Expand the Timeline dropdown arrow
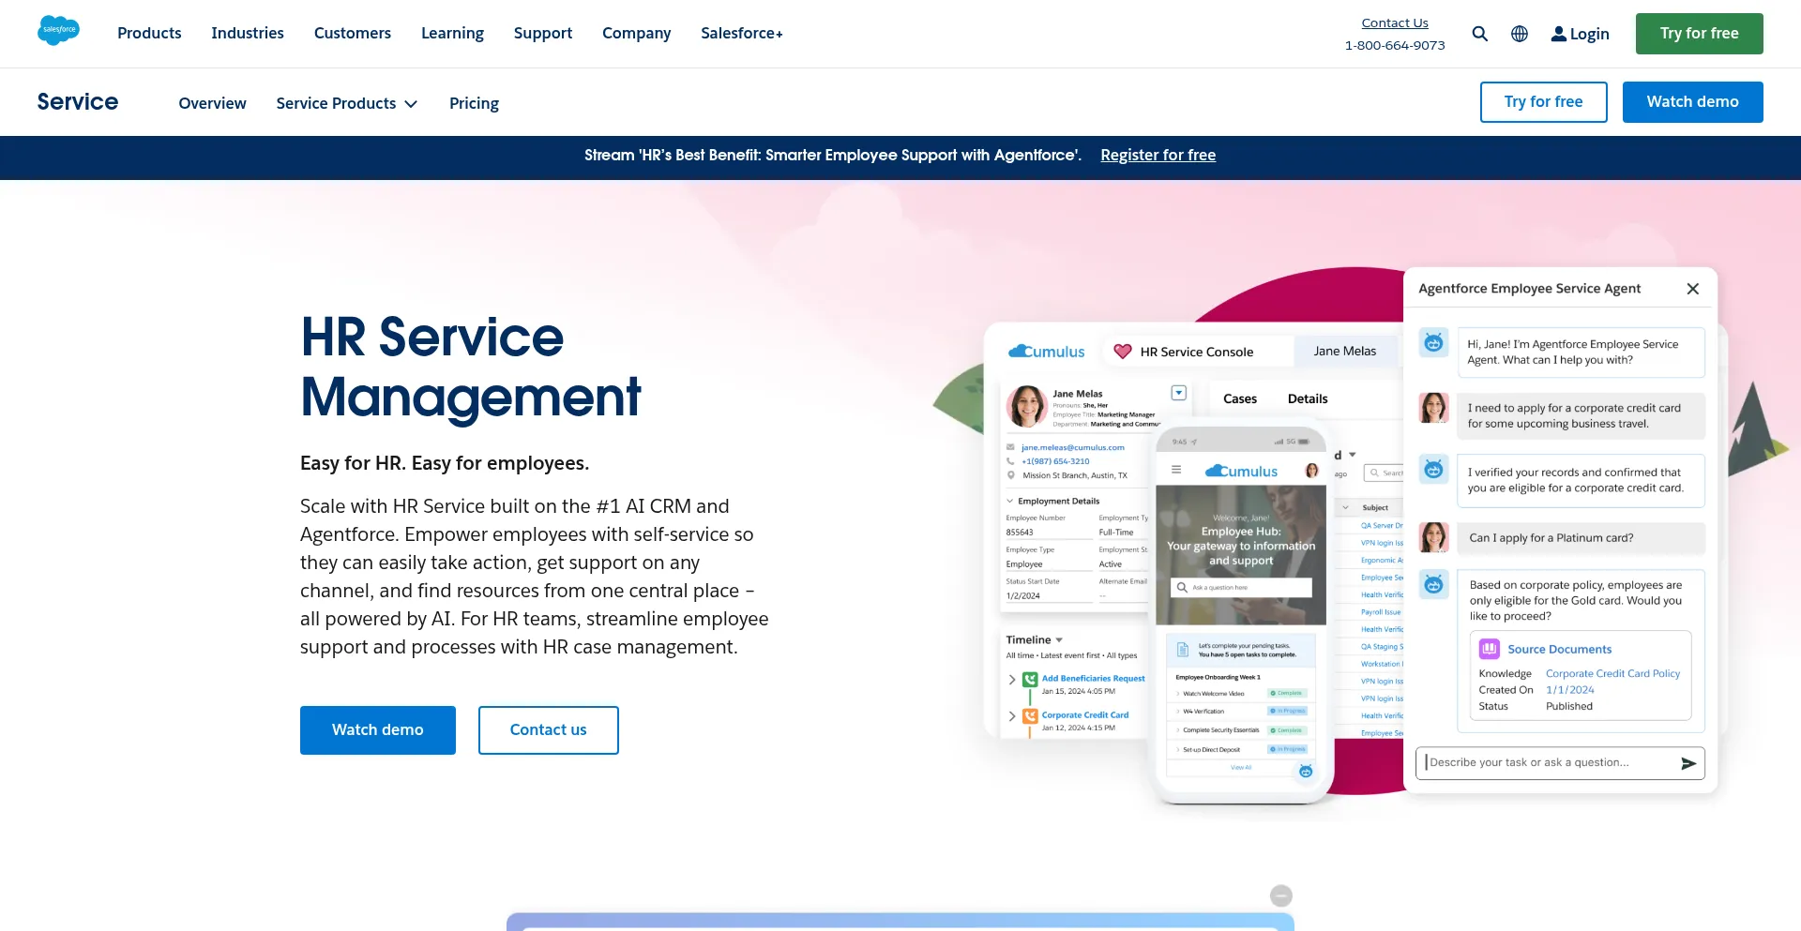The image size is (1801, 931). pyautogui.click(x=1059, y=640)
